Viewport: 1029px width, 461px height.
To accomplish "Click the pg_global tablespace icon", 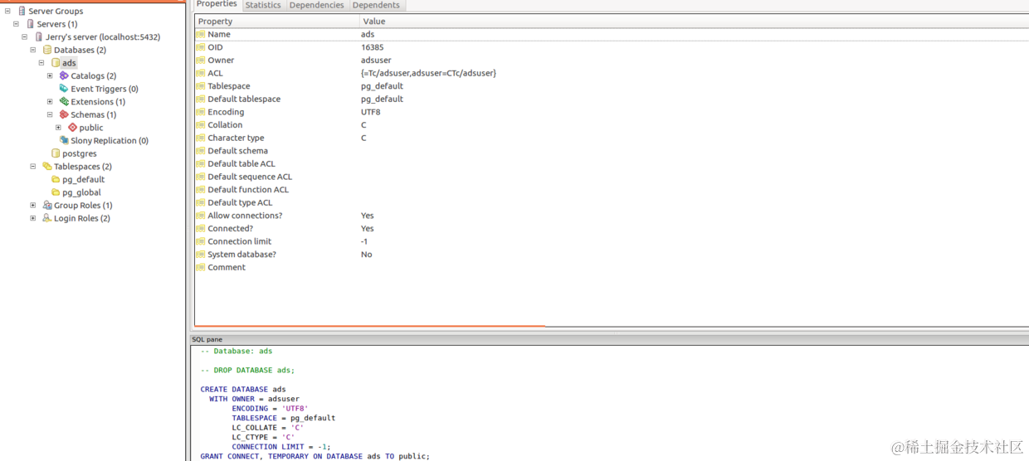I will tap(56, 192).
